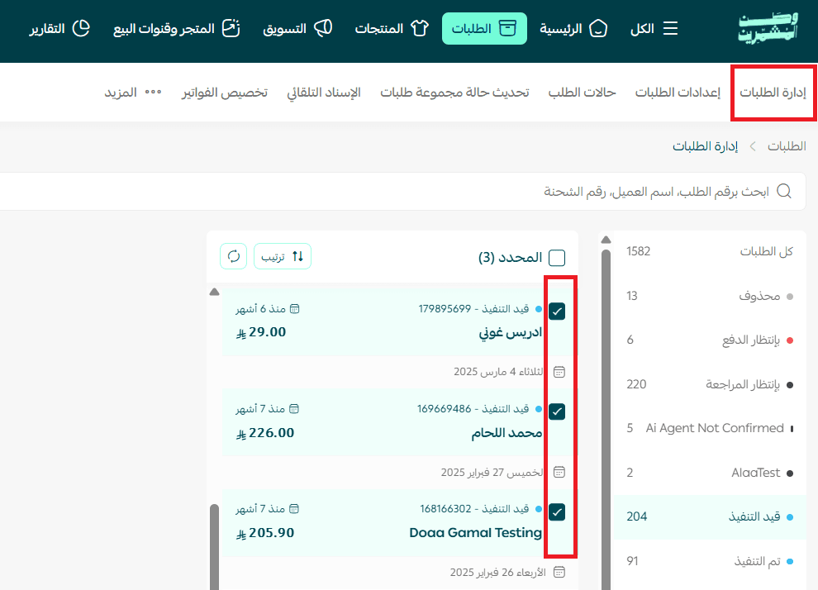The height and width of the screenshot is (590, 818).
Task: Open the المتجر وقنوات البيع menu
Action: pos(176,29)
